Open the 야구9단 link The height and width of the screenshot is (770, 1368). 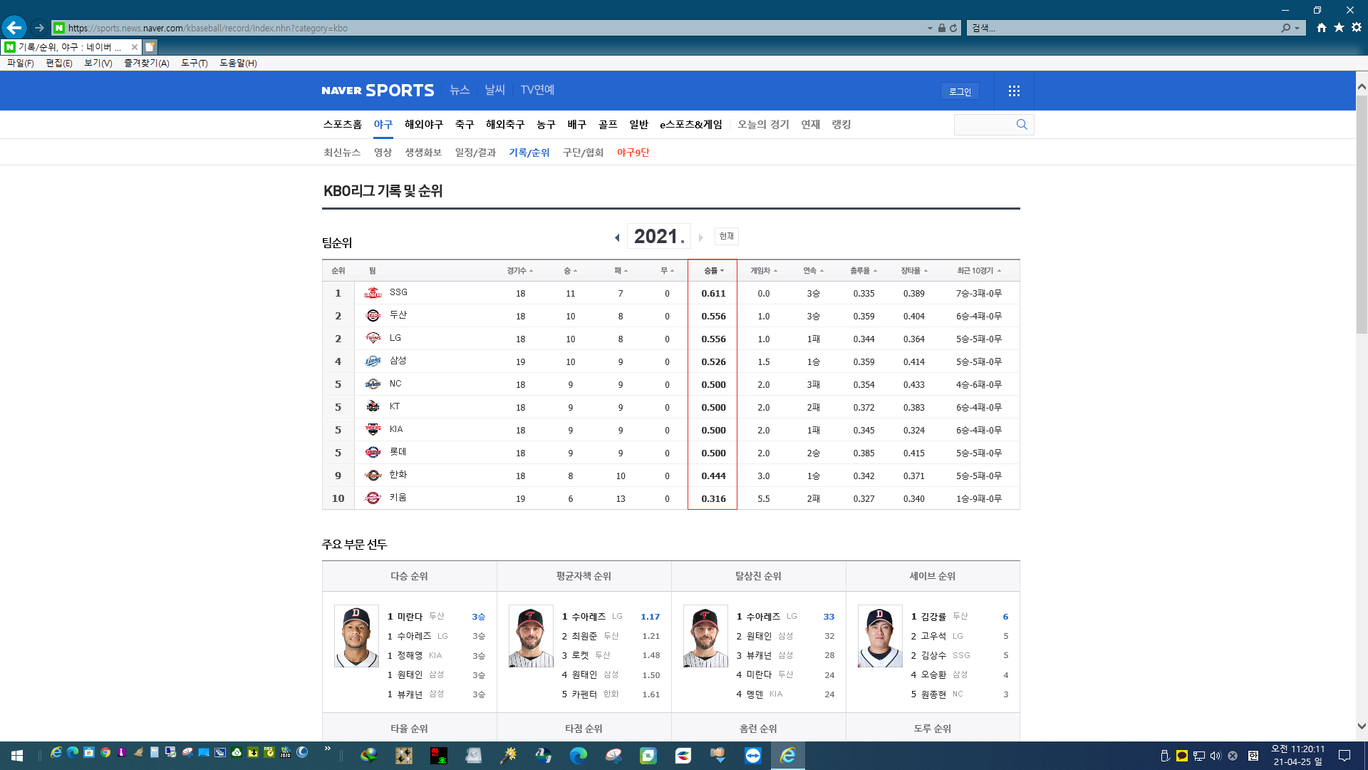point(633,153)
